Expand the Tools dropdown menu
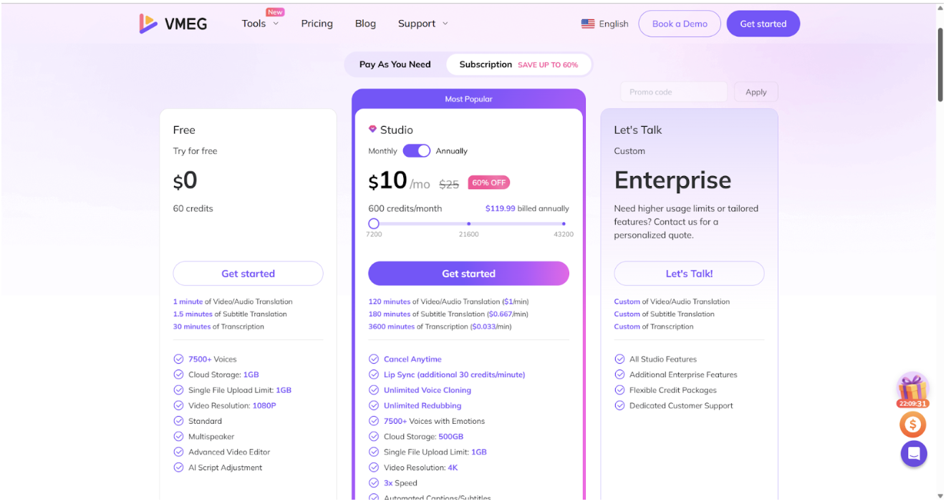This screenshot has width=951, height=504. pos(260,24)
